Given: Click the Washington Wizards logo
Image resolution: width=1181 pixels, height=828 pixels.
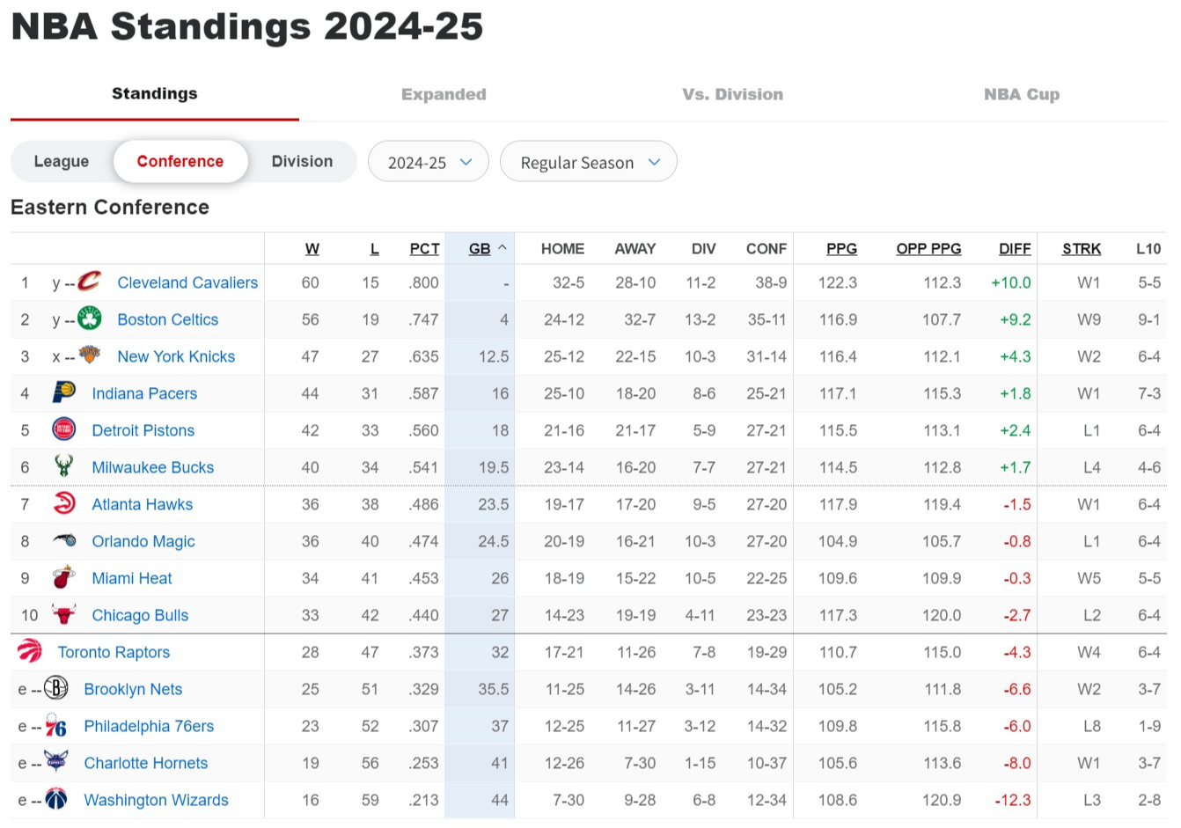Looking at the screenshot, I should pyautogui.click(x=55, y=799).
